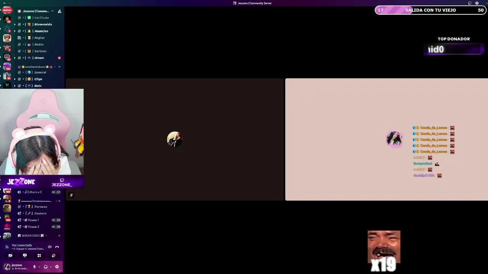Select the pink call tile participant avatar
Screen dimensions: 488x274
(x=394, y=139)
